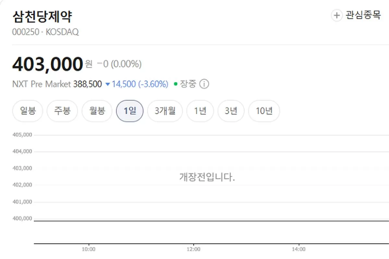The width and height of the screenshot is (389, 259).
Task: Click the 405,000 price axis label
Action: click(22, 135)
